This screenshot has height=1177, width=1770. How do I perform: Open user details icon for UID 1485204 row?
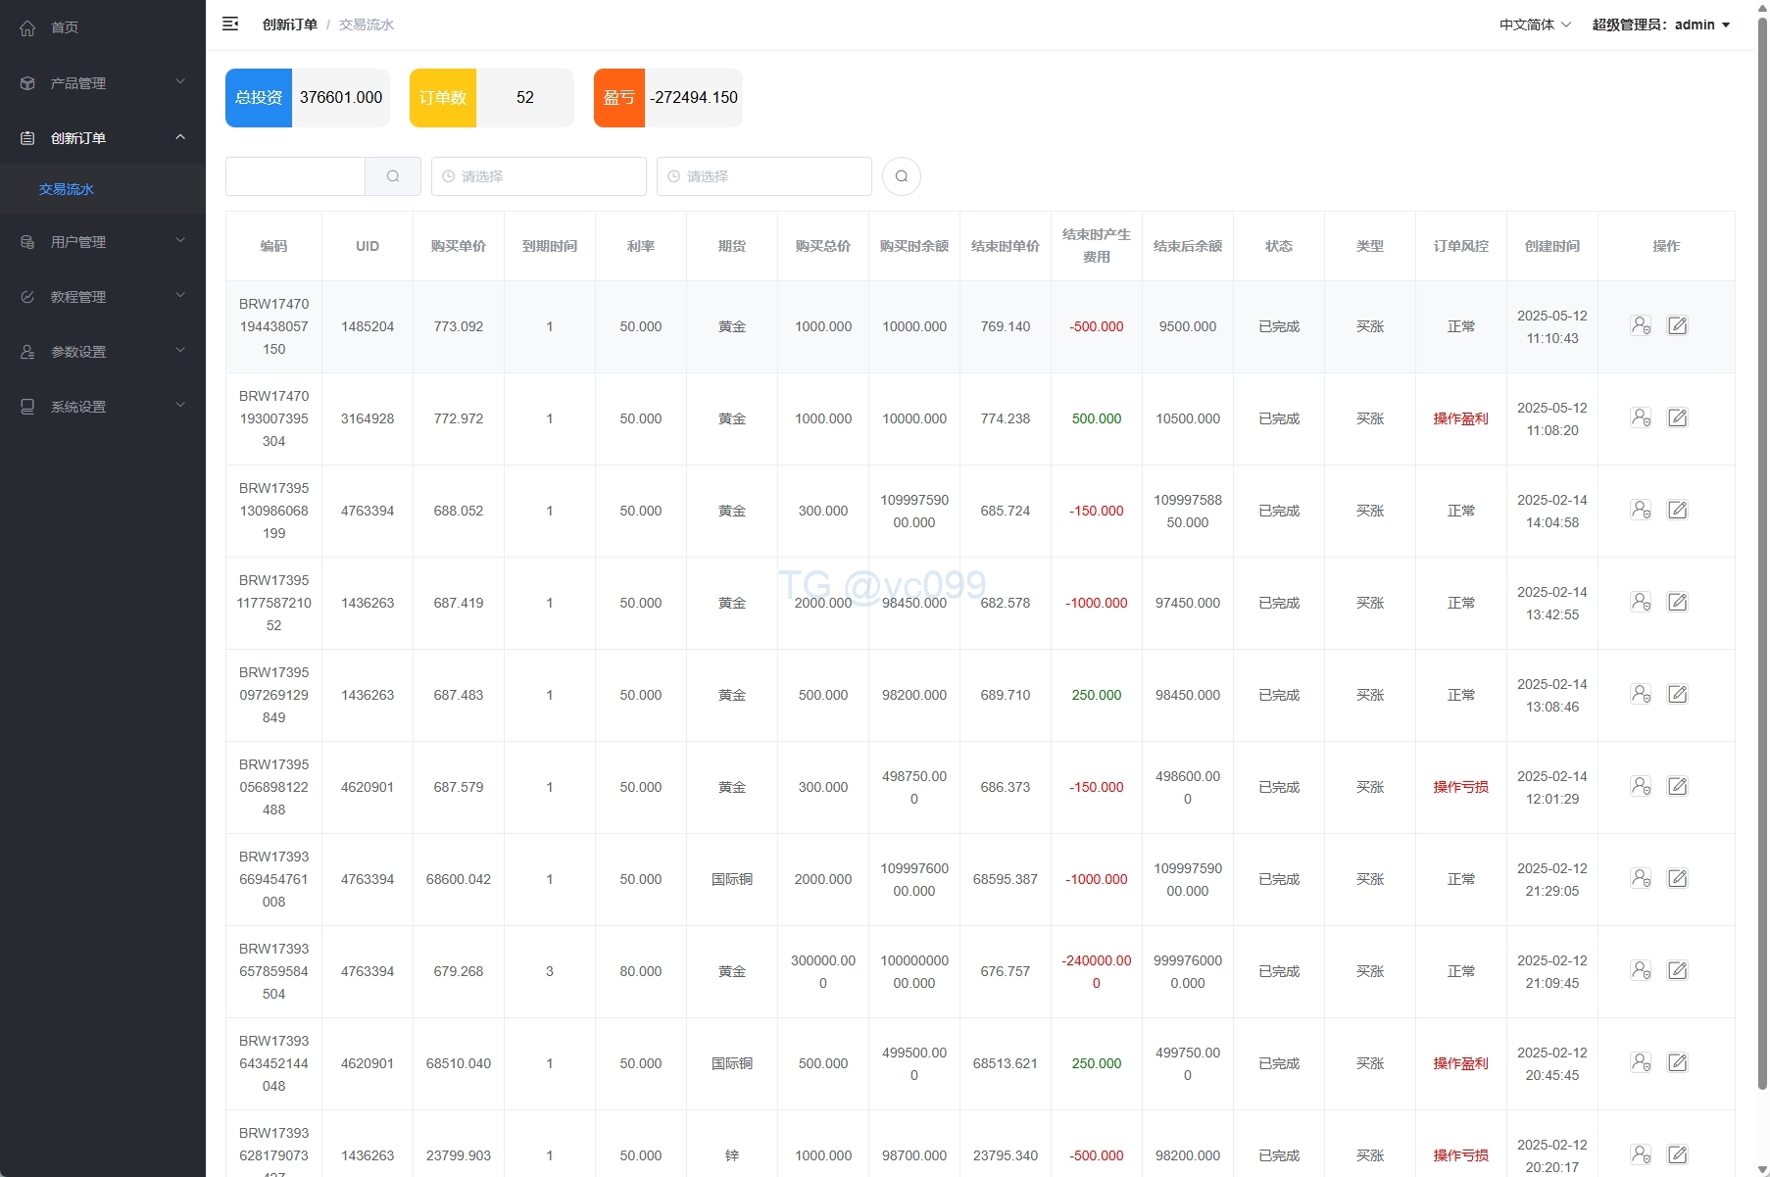pos(1640,326)
